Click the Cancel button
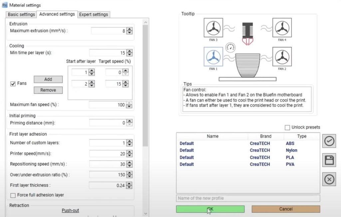This screenshot has width=341, height=217. [286, 209]
